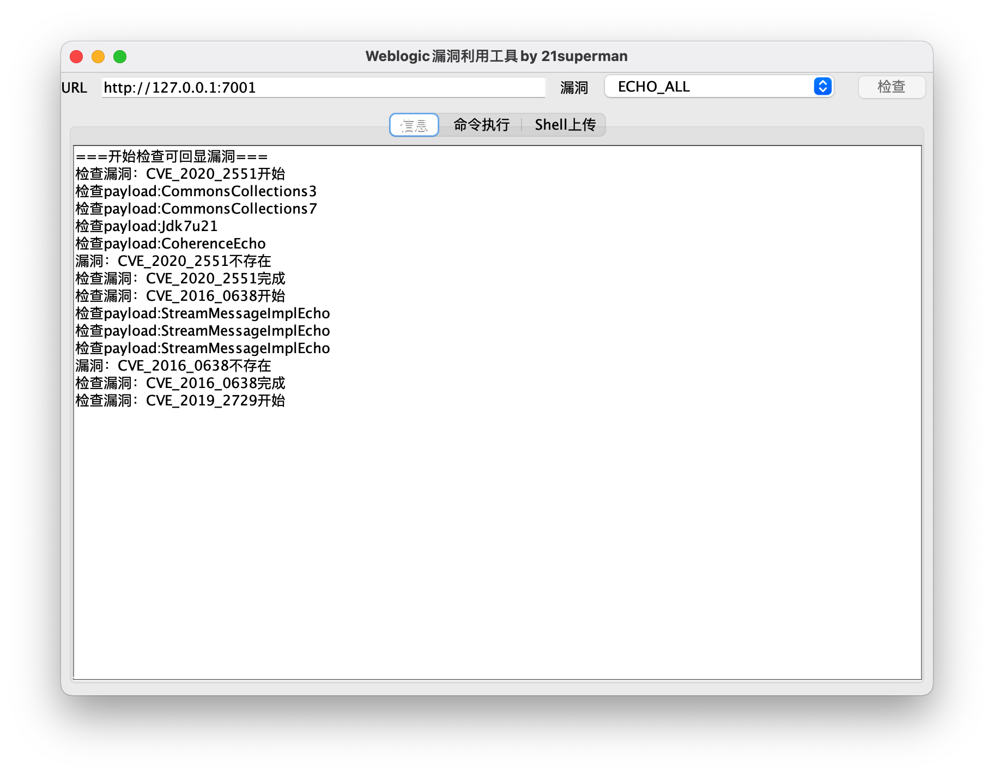Click 'payload:CommonsCollections7' log line
The image size is (994, 776).
pyautogui.click(x=196, y=209)
